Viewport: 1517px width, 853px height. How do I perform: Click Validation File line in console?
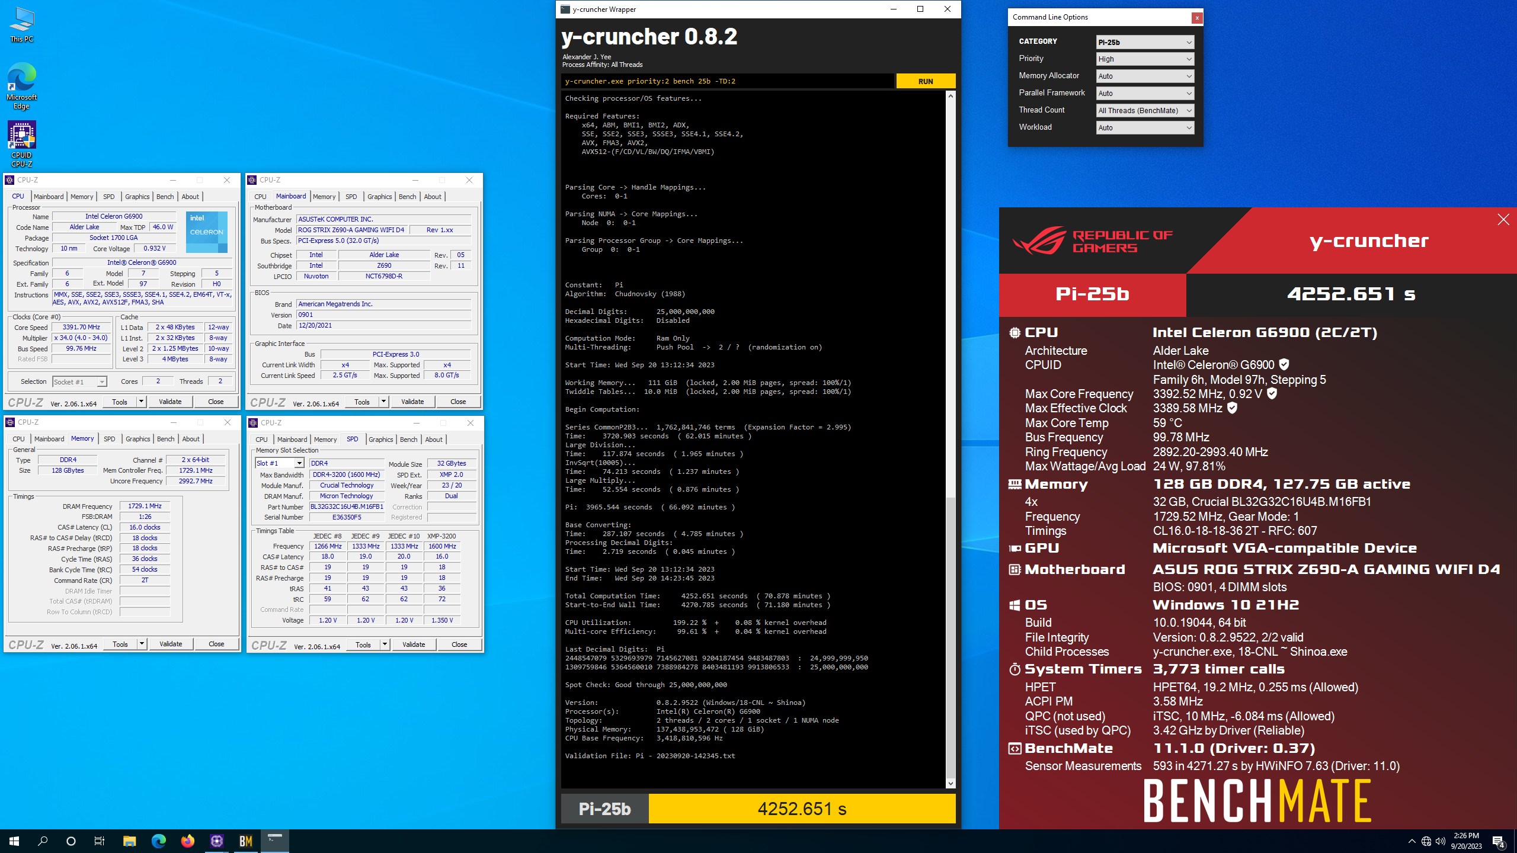click(650, 756)
